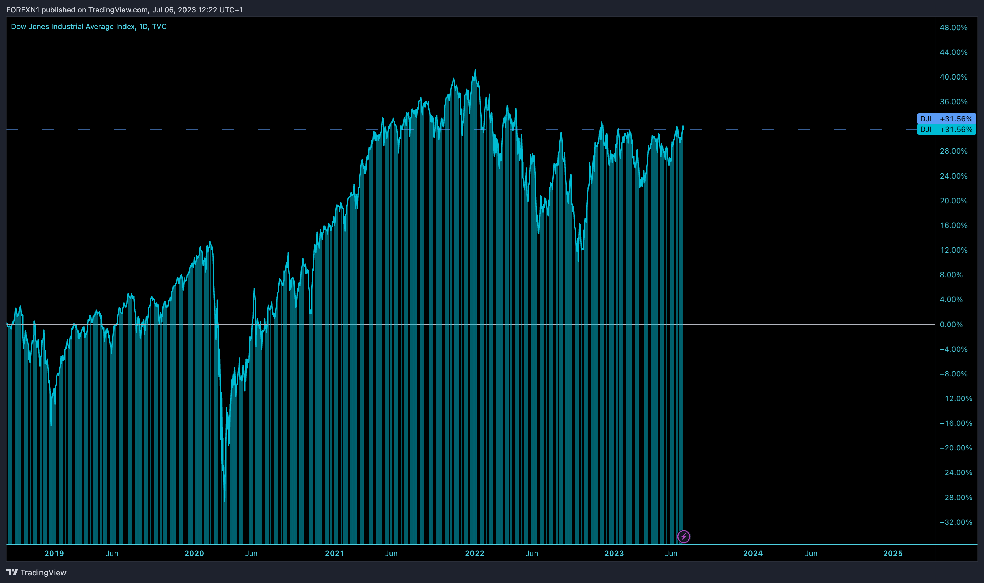Click the −20.00% scale label
This screenshot has height=583, width=984.
[956, 448]
